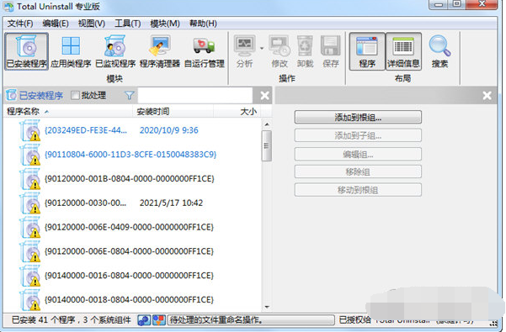Expand the 分析 dropdown arrow
This screenshot has height=332, width=506.
tap(262, 48)
